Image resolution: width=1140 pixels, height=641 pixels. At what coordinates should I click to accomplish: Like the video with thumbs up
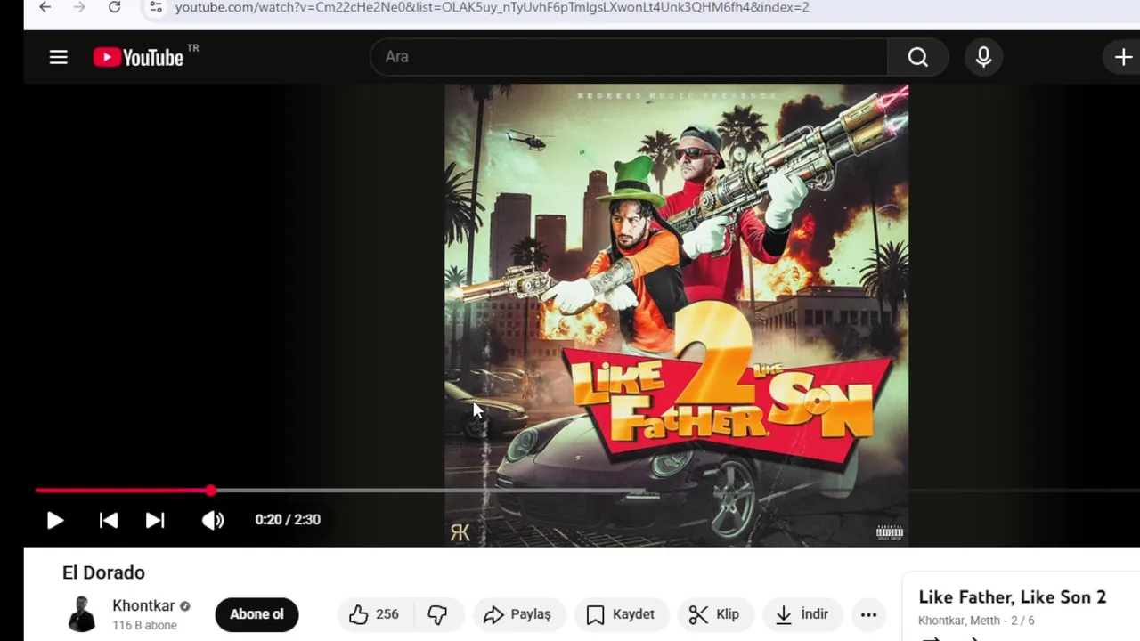point(374,614)
